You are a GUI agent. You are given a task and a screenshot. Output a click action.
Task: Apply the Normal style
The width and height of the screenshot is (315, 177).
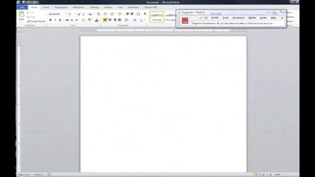(157, 17)
